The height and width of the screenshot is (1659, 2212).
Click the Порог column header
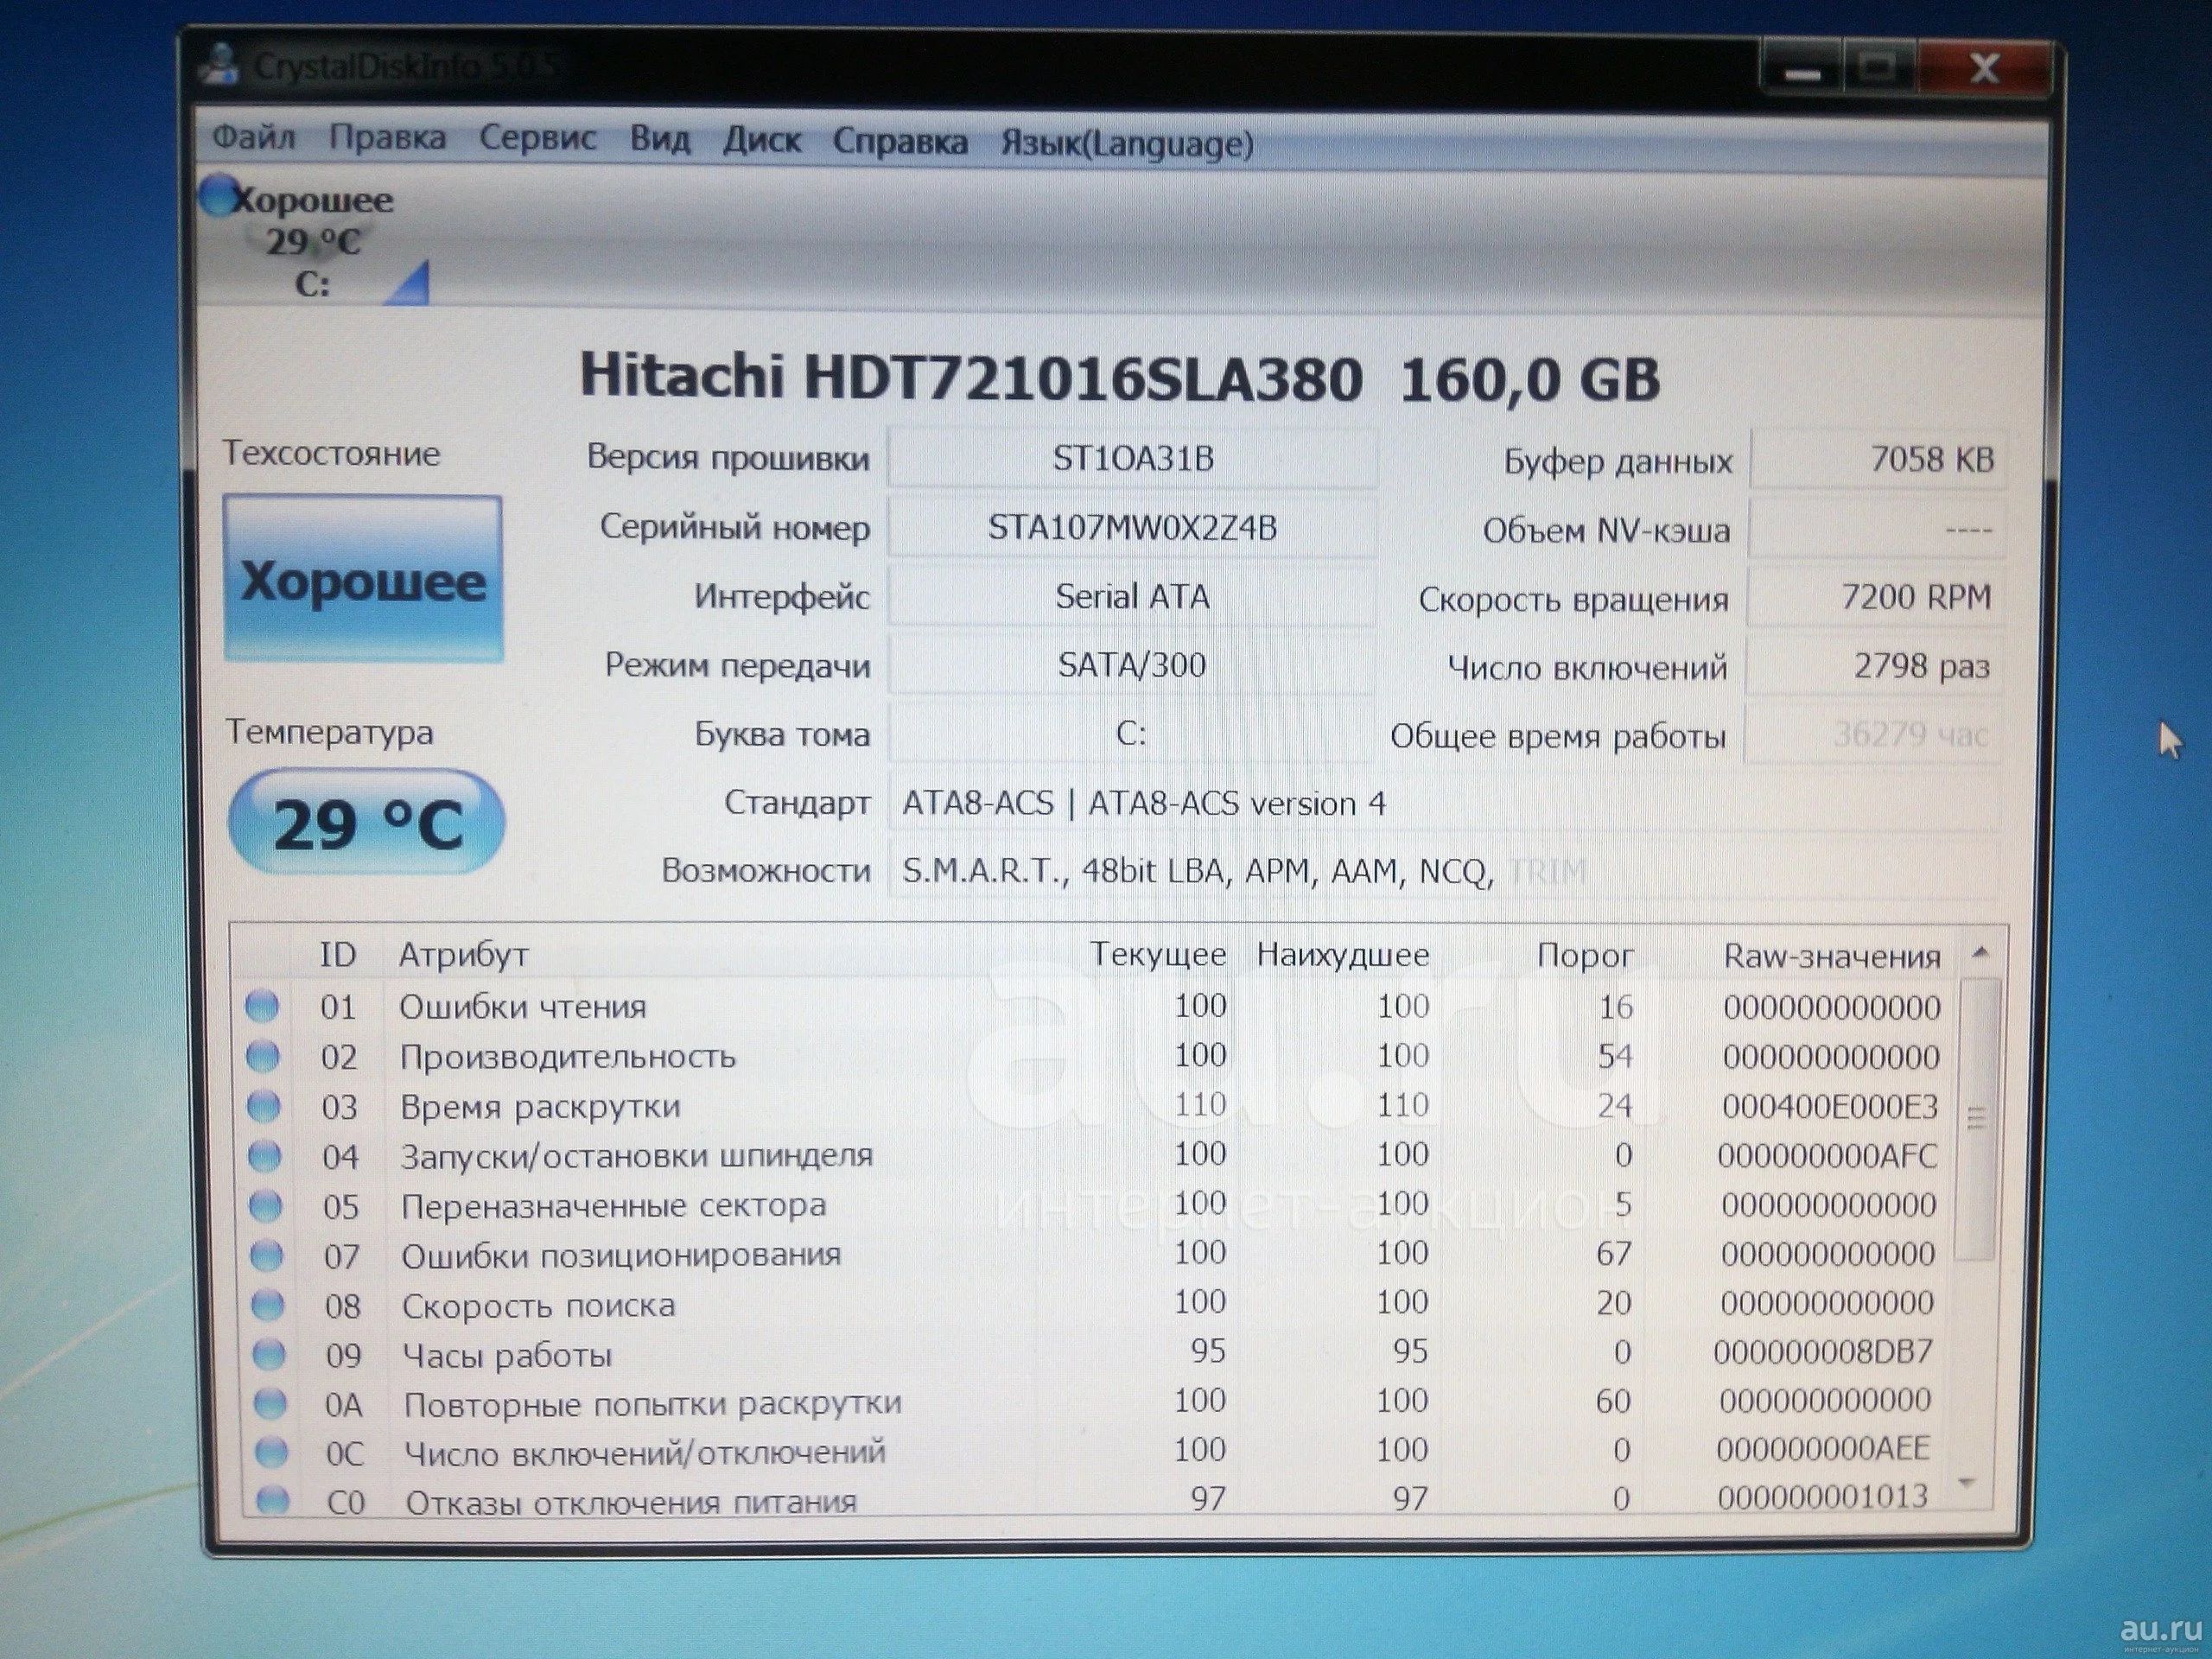[x=1585, y=955]
